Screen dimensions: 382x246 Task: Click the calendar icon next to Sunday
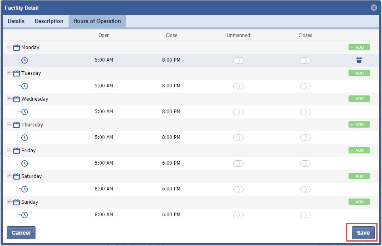(x=17, y=202)
